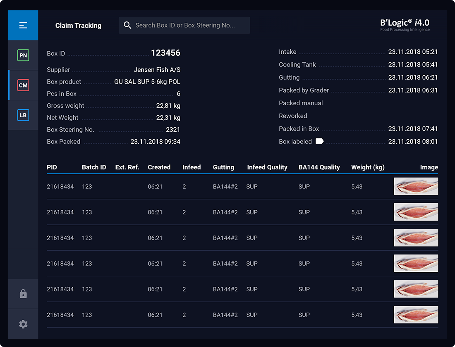This screenshot has height=347, width=455.
Task: Select the Claim Tracking page title
Action: click(x=78, y=25)
